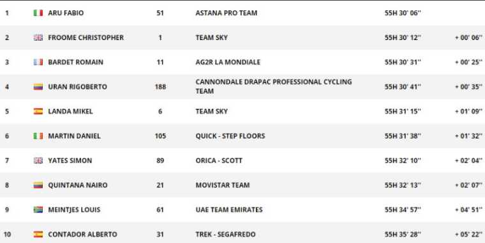The width and height of the screenshot is (485, 243).
Task: Click the Spanish flag next to Contador Alberto
Action: (x=38, y=234)
